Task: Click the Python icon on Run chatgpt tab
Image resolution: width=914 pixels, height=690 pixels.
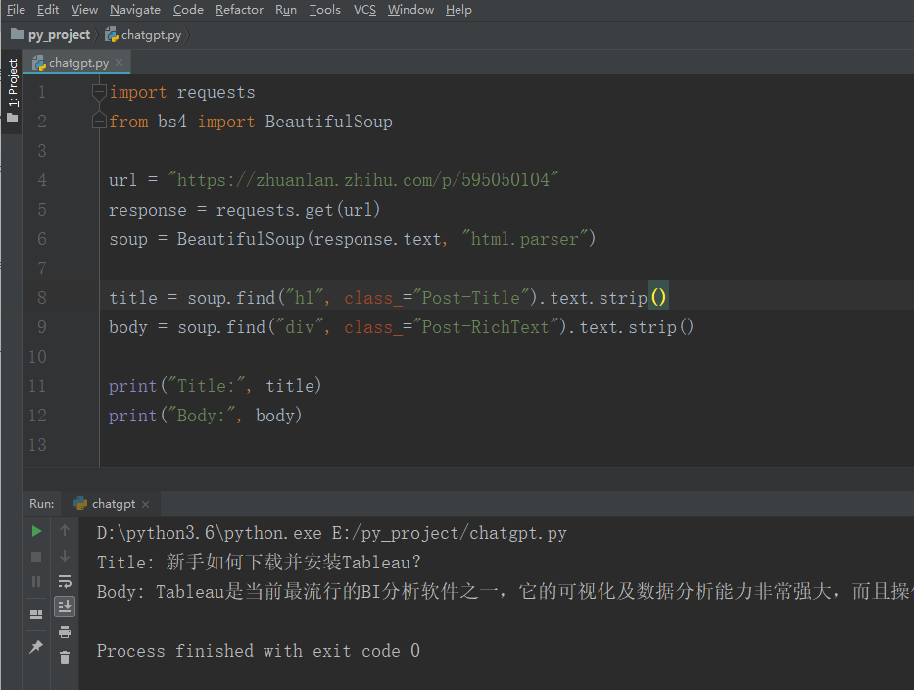Action: coord(80,503)
